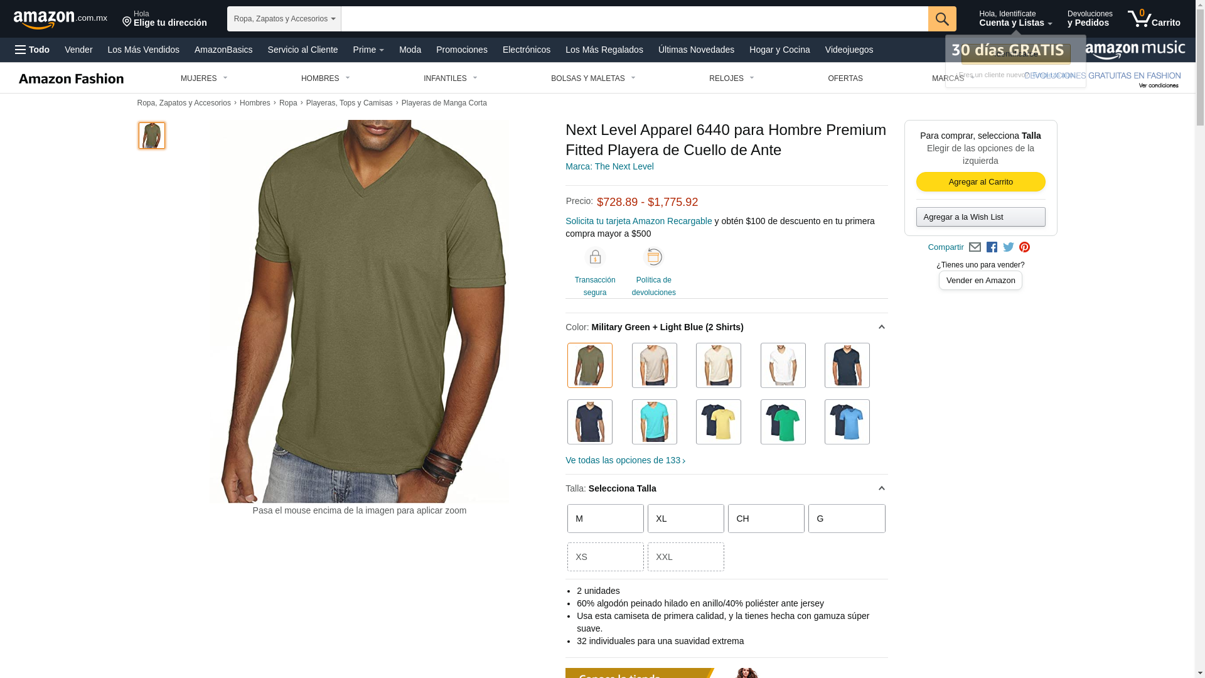The image size is (1205, 678).
Task: Share by email envelope icon
Action: (975, 247)
